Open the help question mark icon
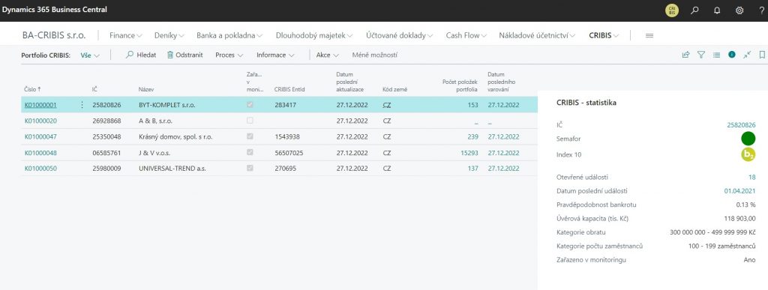 pos(761,10)
